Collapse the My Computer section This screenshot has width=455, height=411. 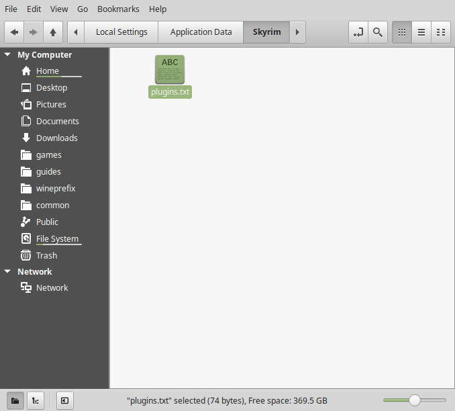click(7, 54)
